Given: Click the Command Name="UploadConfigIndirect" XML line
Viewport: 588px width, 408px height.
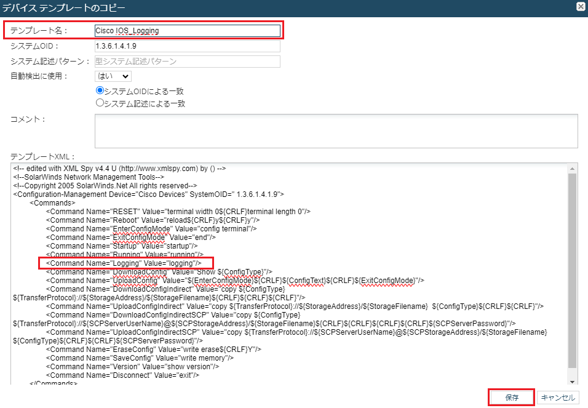Looking at the screenshot, I should 295,306.
